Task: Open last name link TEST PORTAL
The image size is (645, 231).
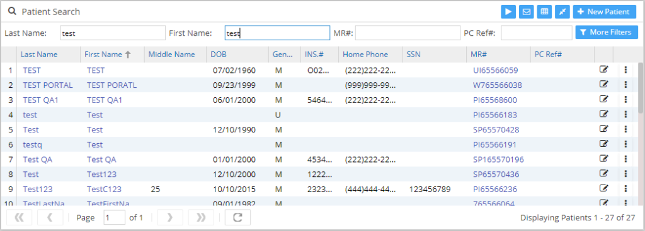Action: (48, 85)
